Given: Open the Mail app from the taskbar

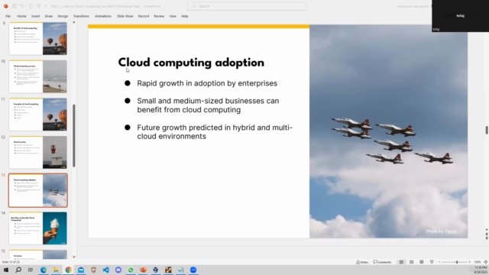Looking at the screenshot, I should point(81,270).
